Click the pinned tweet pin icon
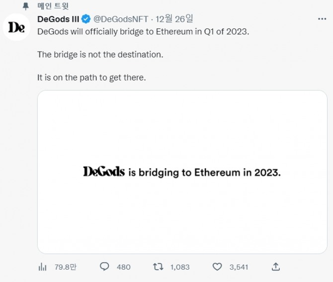333x282 pixels. point(25,6)
